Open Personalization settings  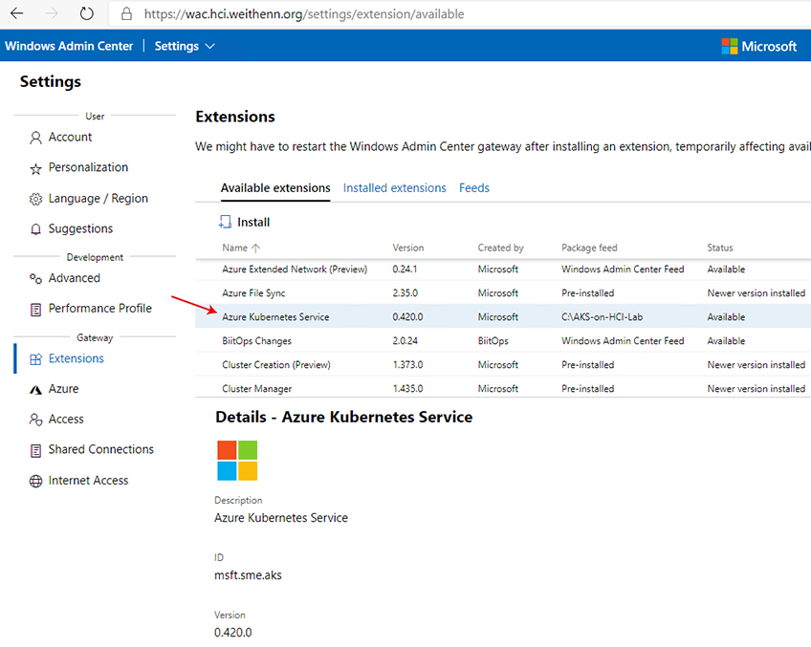tap(88, 167)
